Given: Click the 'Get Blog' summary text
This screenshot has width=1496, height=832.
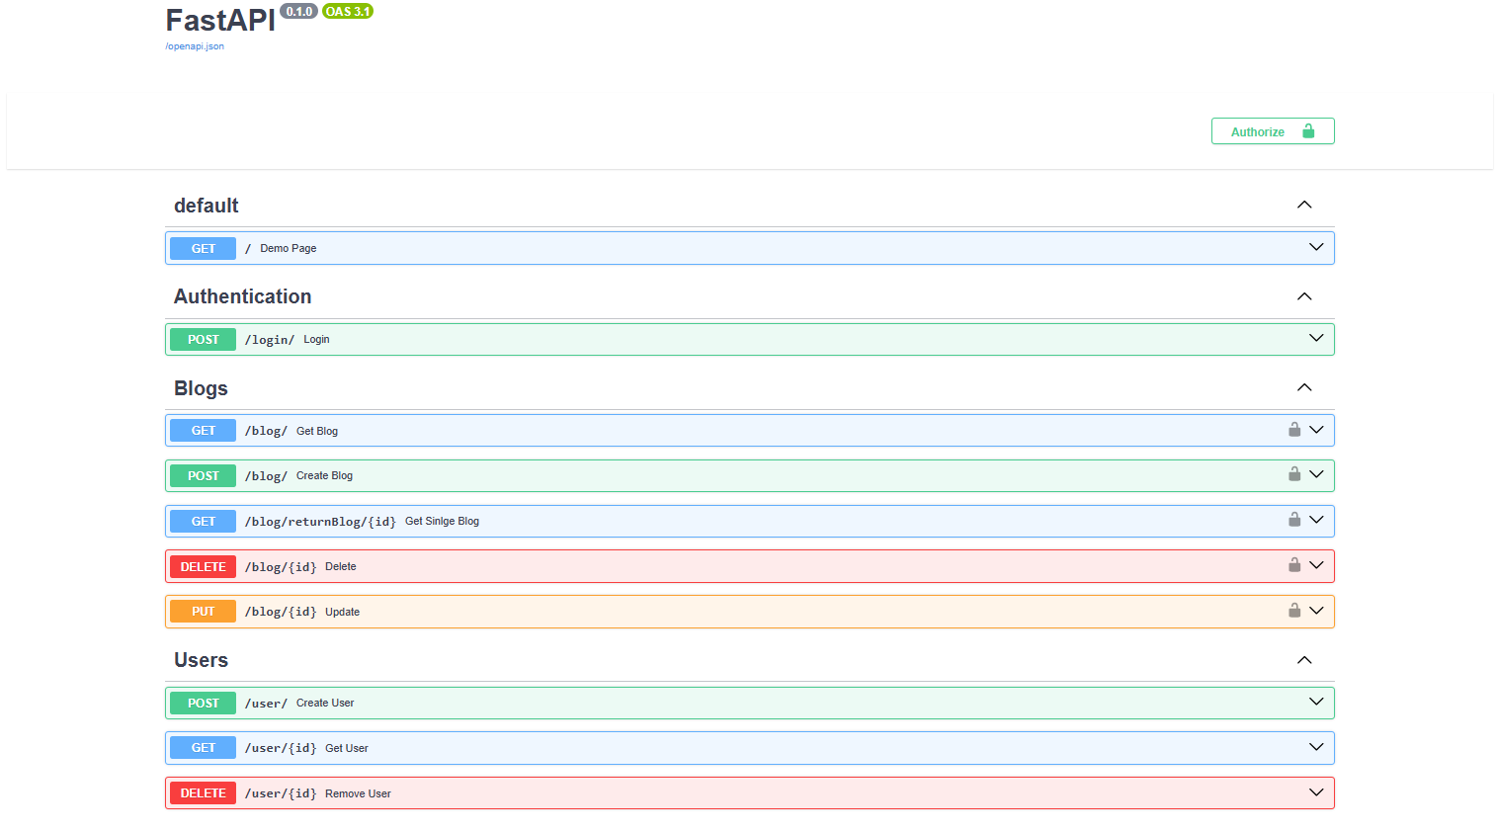Looking at the screenshot, I should tap(317, 431).
